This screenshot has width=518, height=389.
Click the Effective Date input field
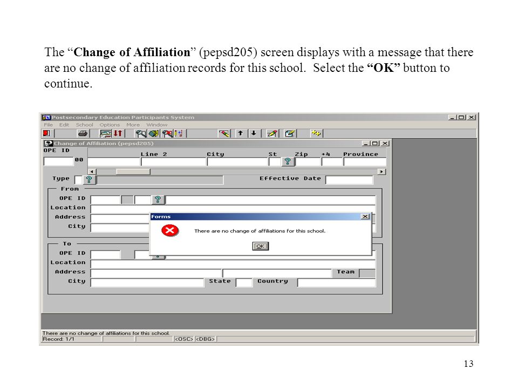(349, 180)
